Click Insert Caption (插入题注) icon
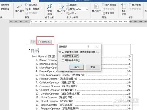The width and height of the screenshot is (147, 110). [x=96, y=6]
